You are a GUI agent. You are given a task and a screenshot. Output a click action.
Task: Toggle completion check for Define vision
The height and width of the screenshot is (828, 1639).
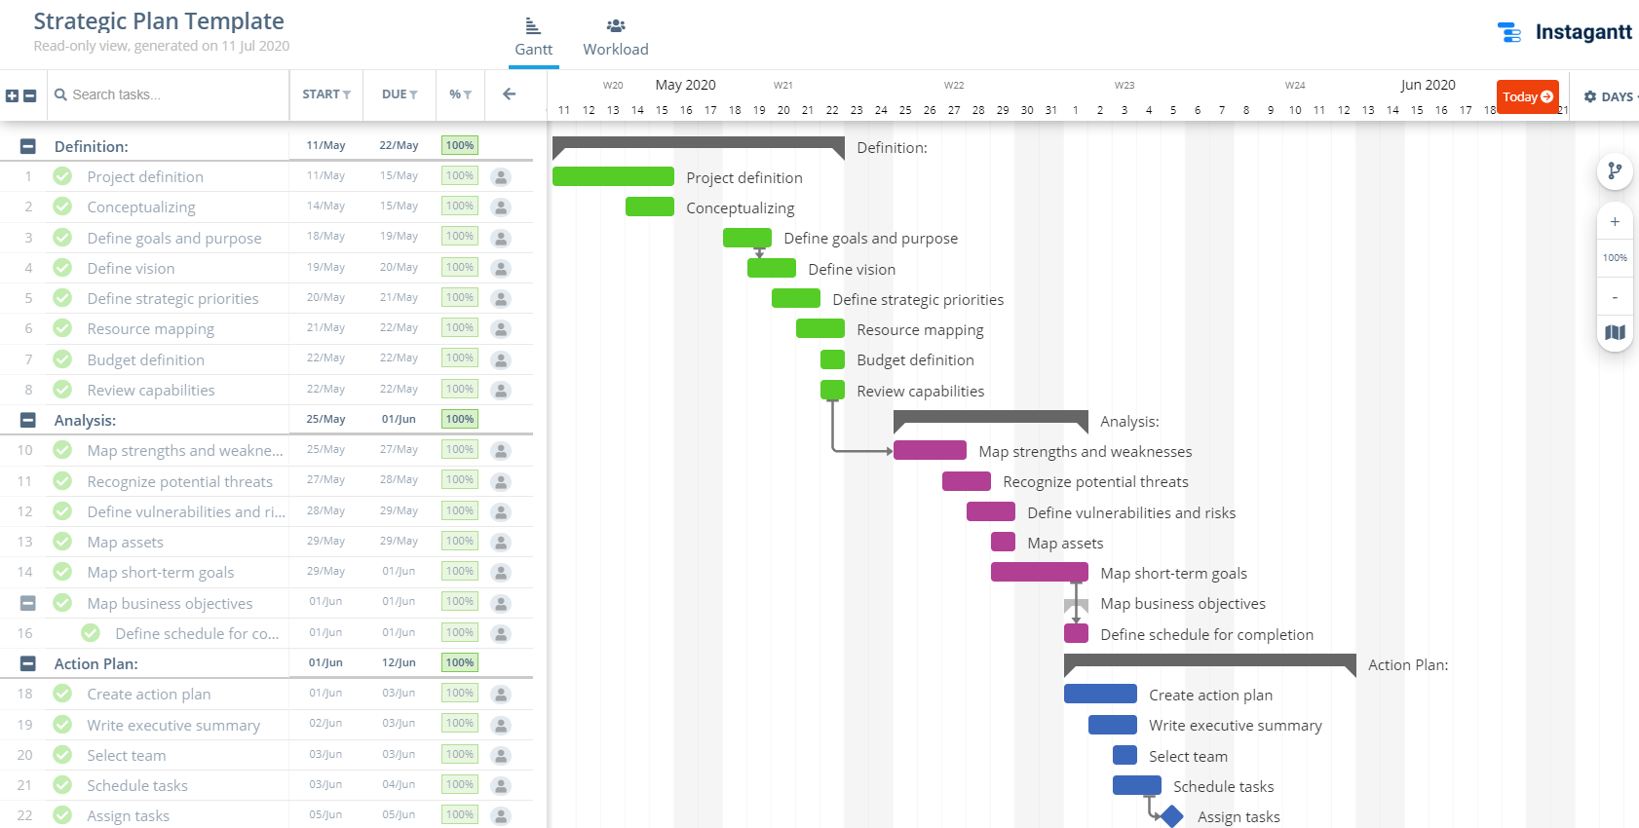62,267
